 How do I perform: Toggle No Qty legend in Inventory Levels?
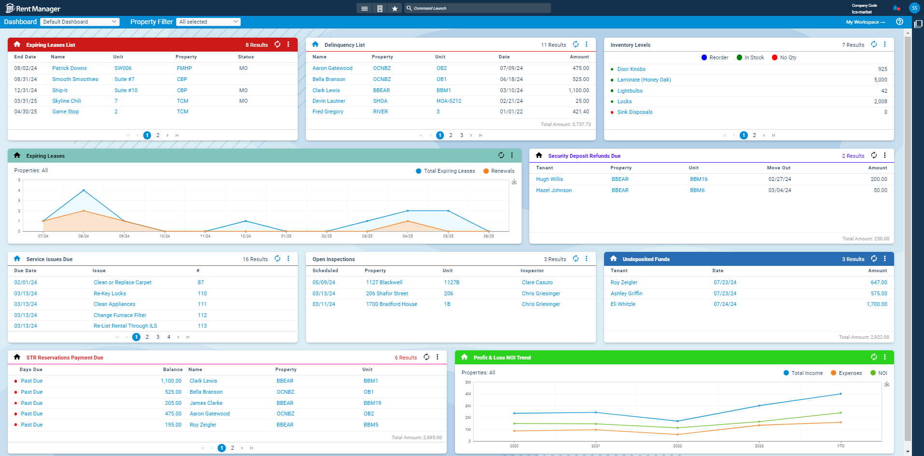click(785, 57)
